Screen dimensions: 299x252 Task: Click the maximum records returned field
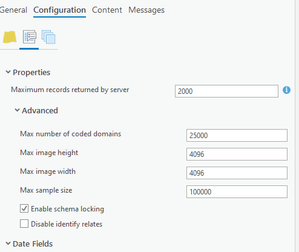pyautogui.click(x=226, y=91)
